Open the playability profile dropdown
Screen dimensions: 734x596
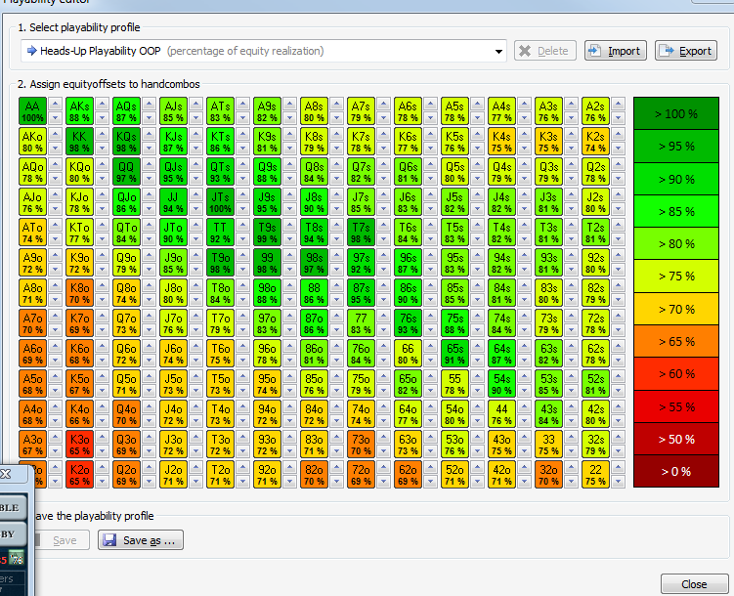(x=264, y=51)
